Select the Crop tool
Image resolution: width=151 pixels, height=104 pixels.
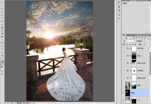(2, 15)
